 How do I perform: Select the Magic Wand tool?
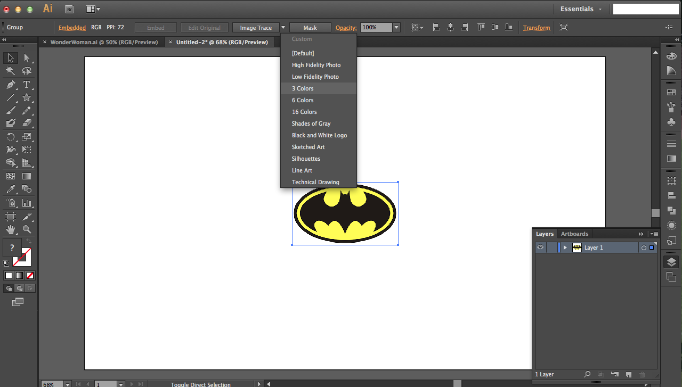11,71
